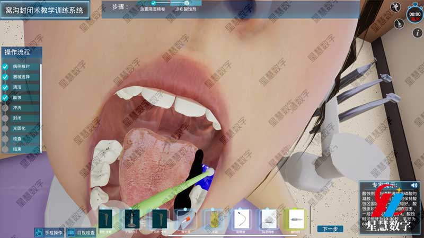The image size is (424, 238).
Task: Choose the cotton roll tool in the tray
Action: click(268, 218)
